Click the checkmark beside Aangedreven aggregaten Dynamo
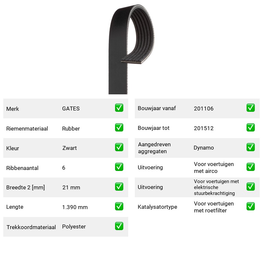 click(x=251, y=147)
